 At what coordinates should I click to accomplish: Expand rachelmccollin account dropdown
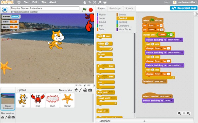pyautogui.click(x=187, y=2)
